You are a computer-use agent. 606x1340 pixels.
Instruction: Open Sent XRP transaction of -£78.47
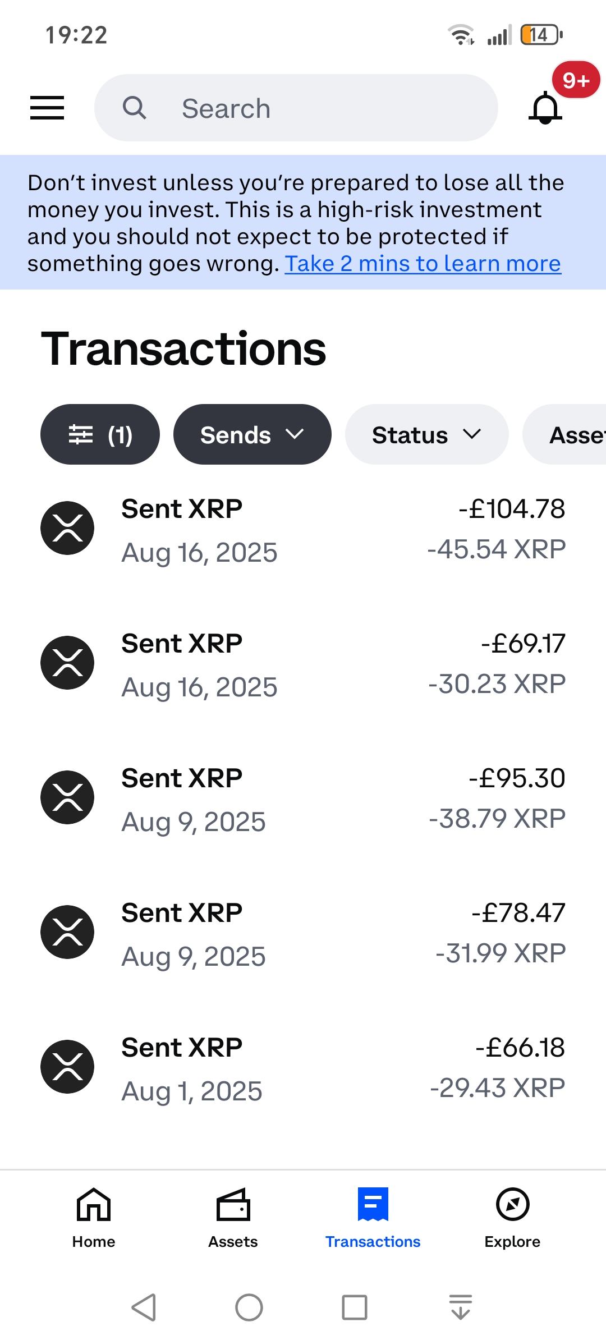[x=303, y=933]
